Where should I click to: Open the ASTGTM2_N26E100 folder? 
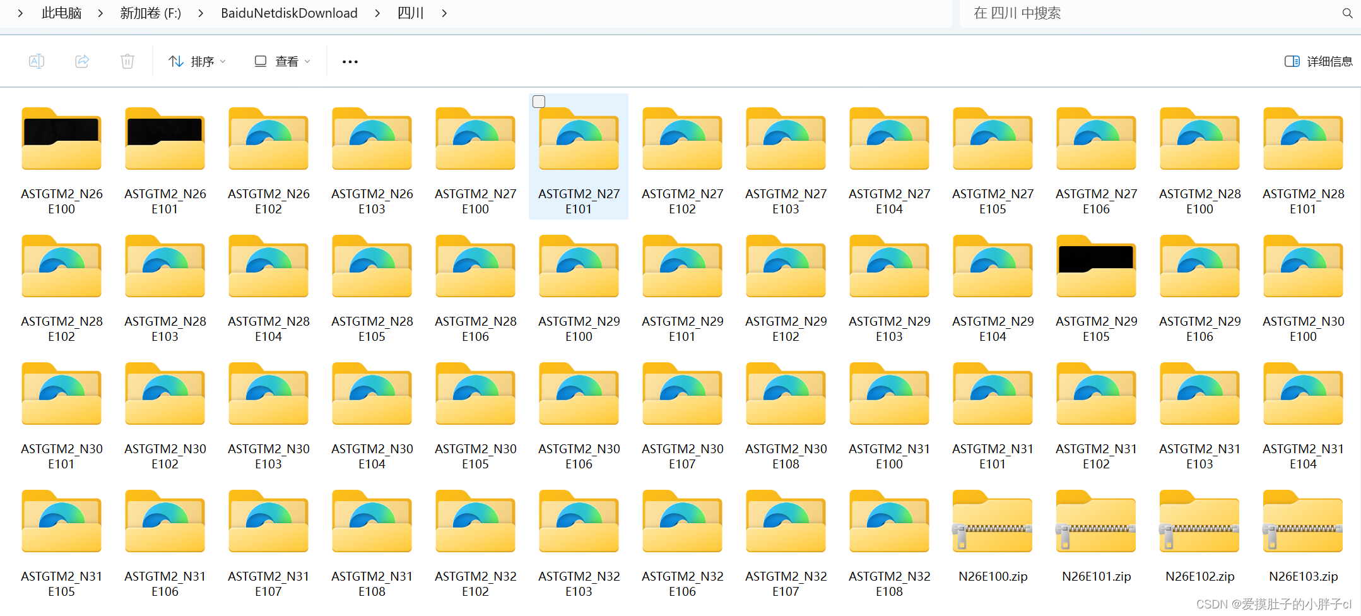(x=61, y=139)
